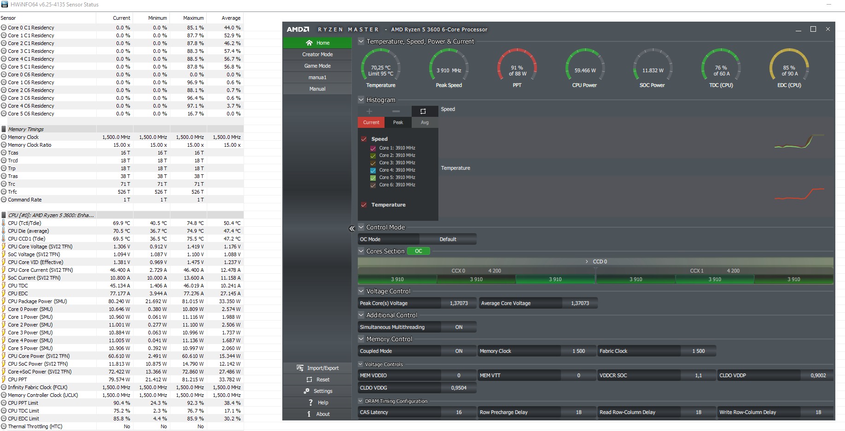Select the Current histogram tab
The height and width of the screenshot is (431, 845).
[371, 122]
